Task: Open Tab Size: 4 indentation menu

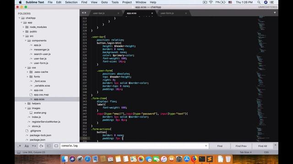Action: click(x=246, y=152)
